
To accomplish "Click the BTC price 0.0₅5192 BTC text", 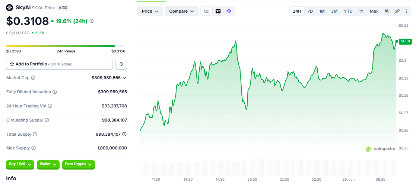I will 18,33.
